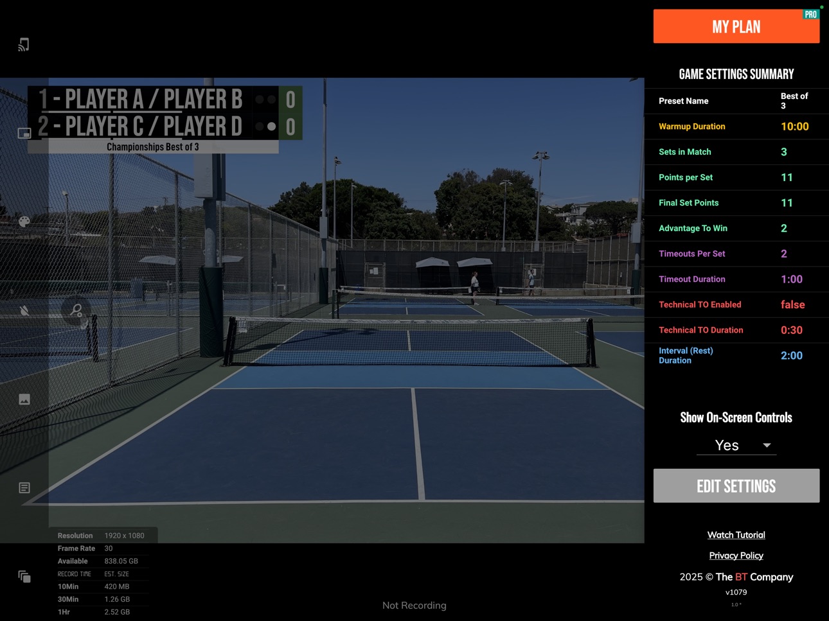Tap team 1 score of 0
Image resolution: width=829 pixels, height=621 pixels.
click(x=290, y=100)
